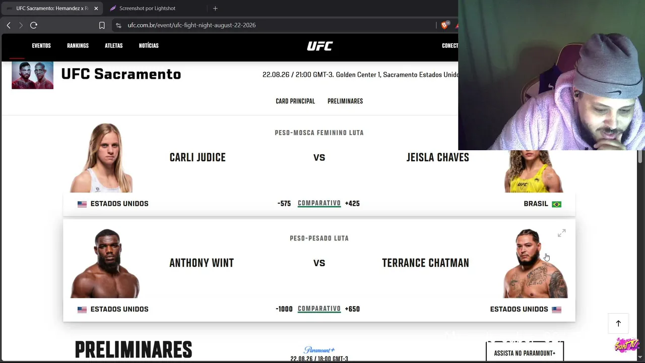Image resolution: width=645 pixels, height=363 pixels.
Task: Click the -1000 odds for Anthony Wint
Action: 284,309
